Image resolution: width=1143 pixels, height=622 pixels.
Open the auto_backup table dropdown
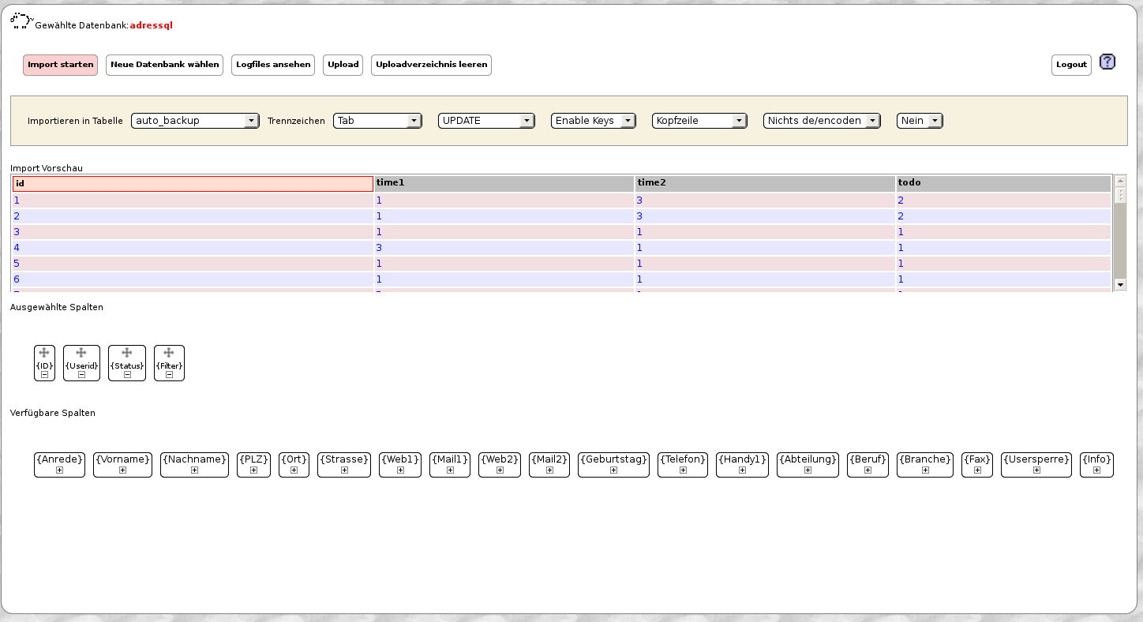coord(195,121)
